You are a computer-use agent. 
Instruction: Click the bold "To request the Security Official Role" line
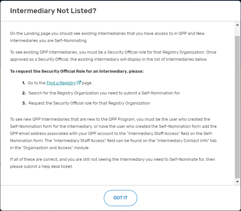(77, 71)
